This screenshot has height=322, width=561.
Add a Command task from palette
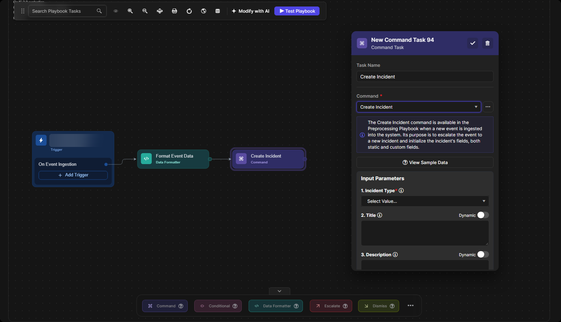coord(165,306)
